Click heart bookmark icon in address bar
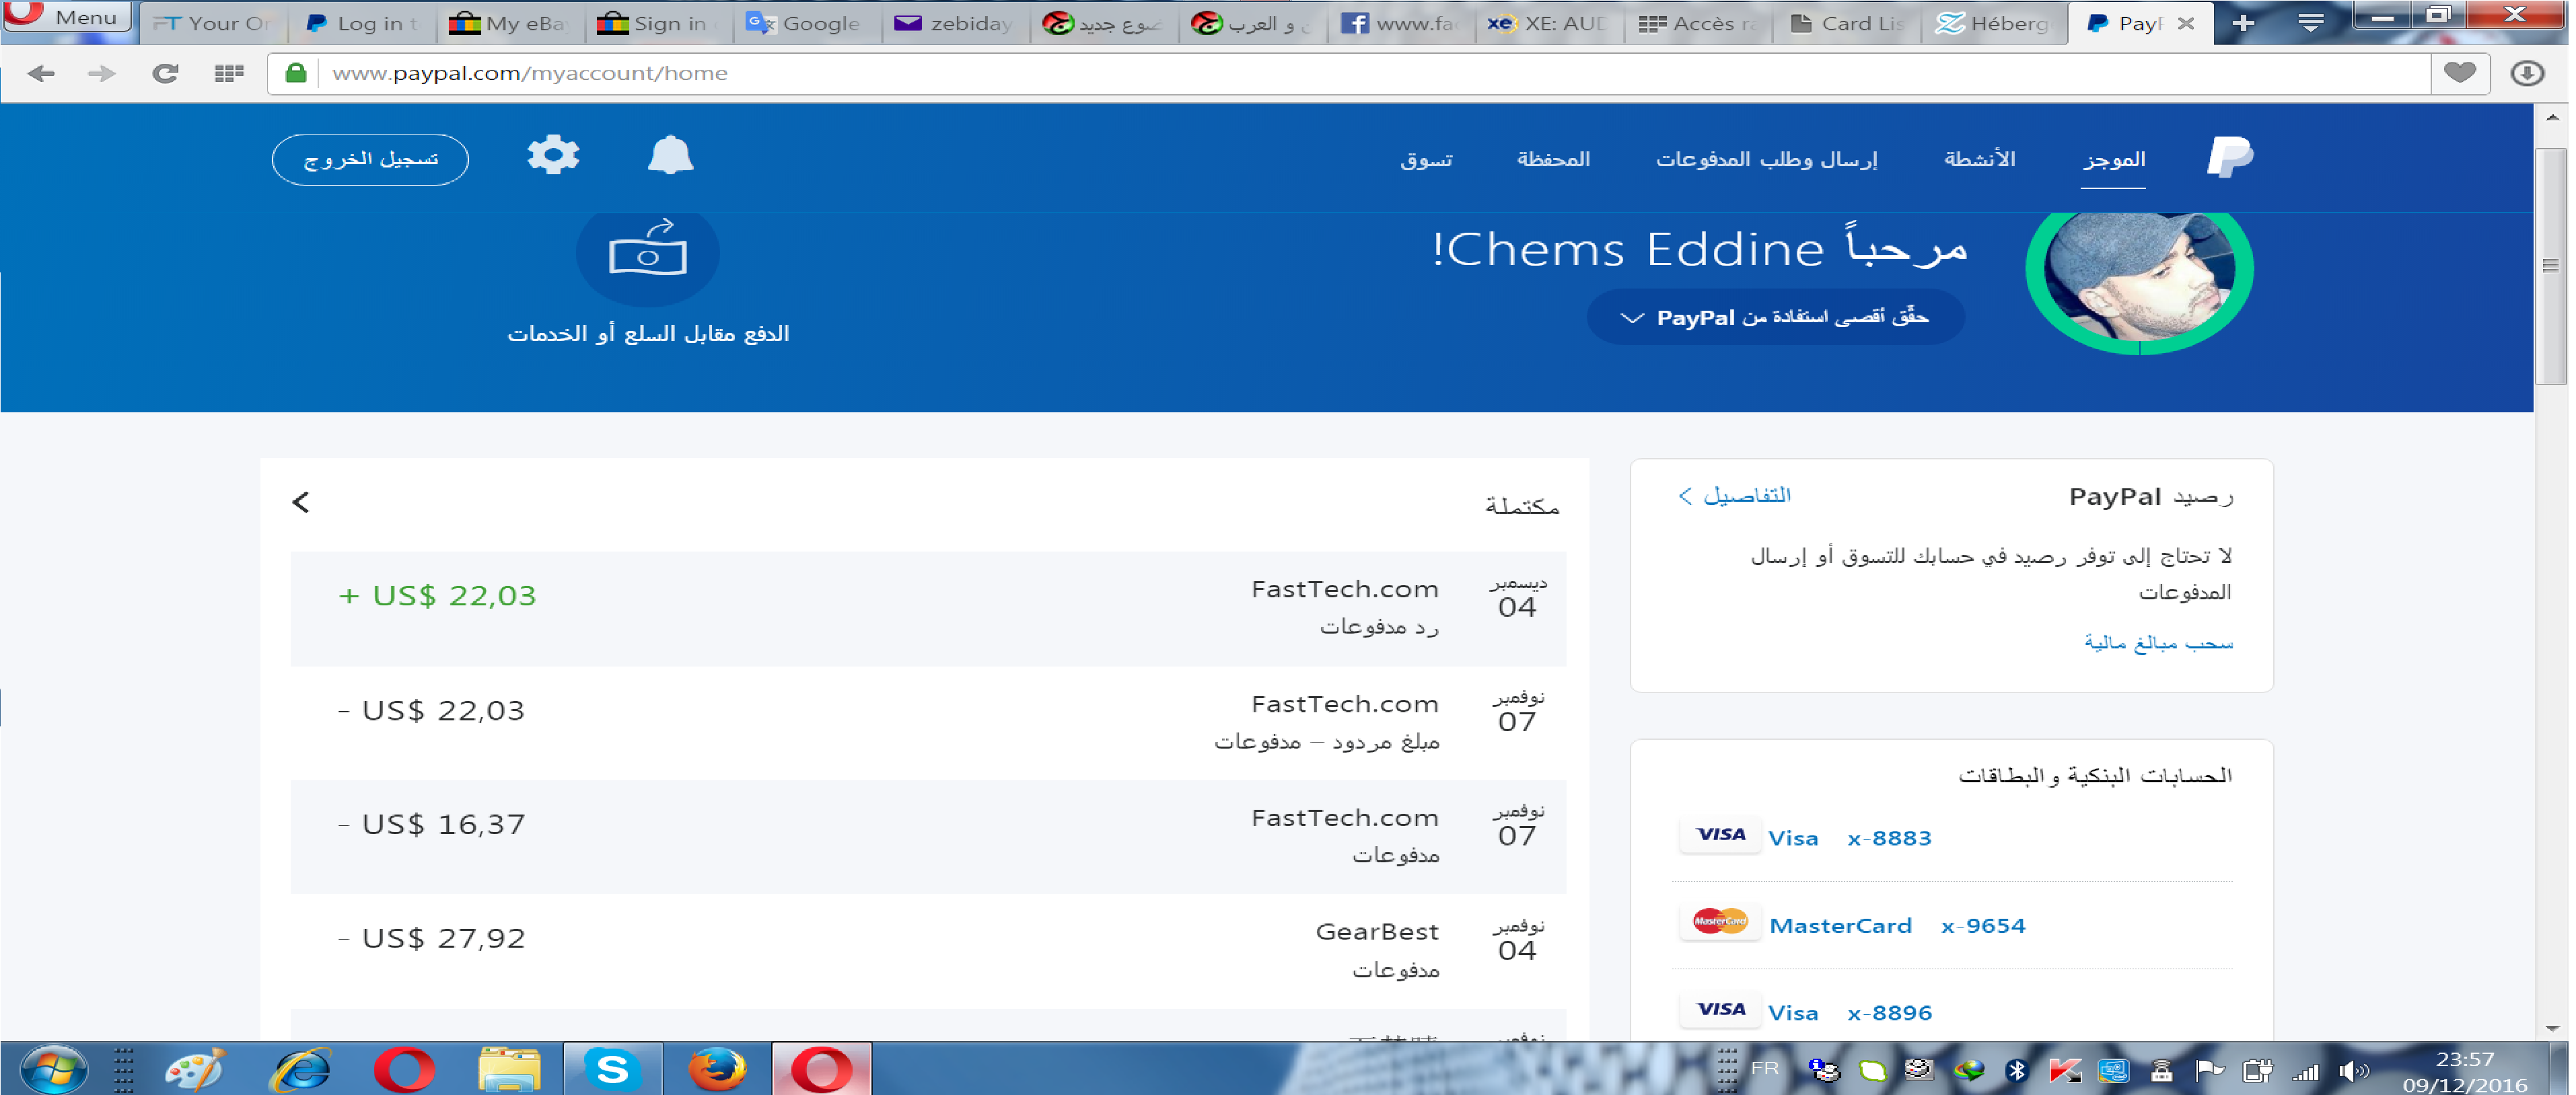Screen dimensions: 2576x1095 coord(2459,73)
